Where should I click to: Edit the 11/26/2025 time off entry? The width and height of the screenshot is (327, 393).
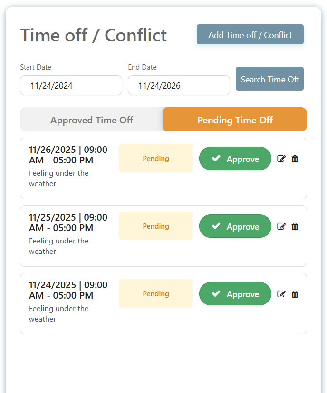281,159
